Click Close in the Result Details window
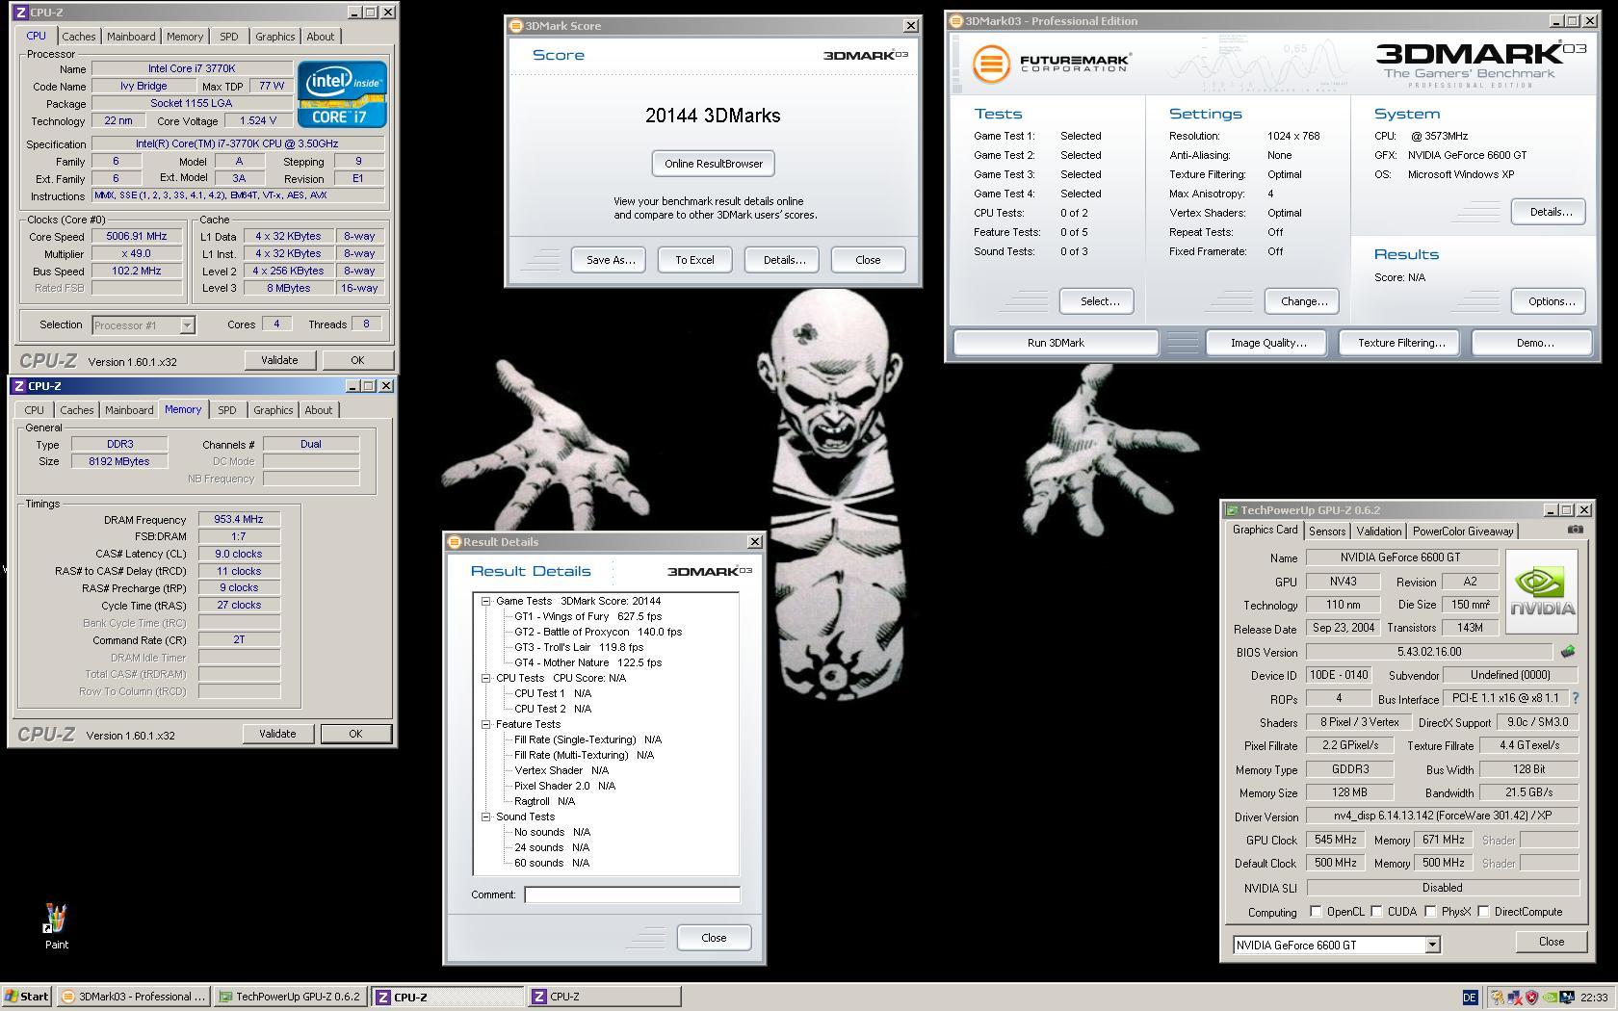Image resolution: width=1618 pixels, height=1011 pixels. (x=714, y=938)
